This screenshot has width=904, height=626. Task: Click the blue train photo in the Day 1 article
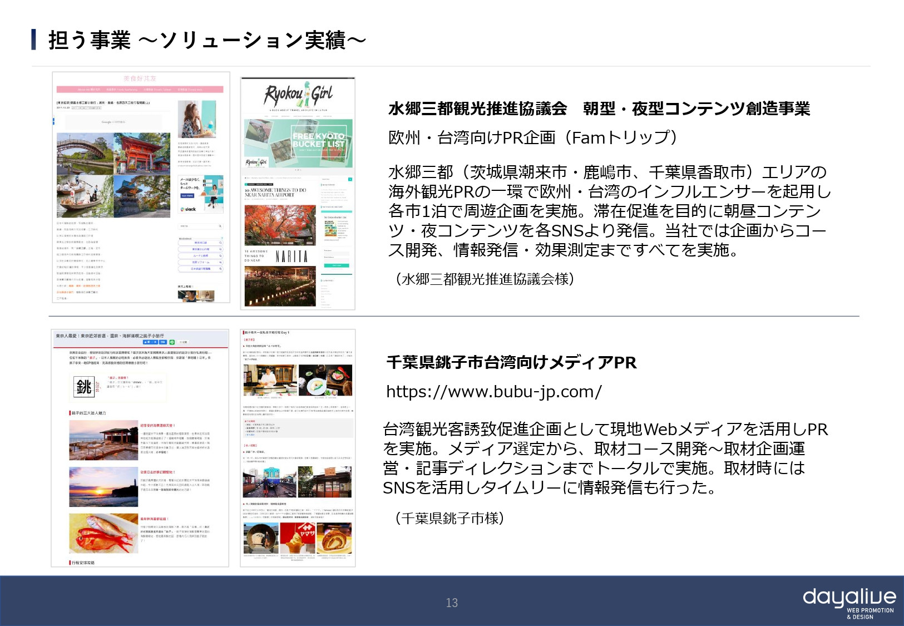(270, 481)
